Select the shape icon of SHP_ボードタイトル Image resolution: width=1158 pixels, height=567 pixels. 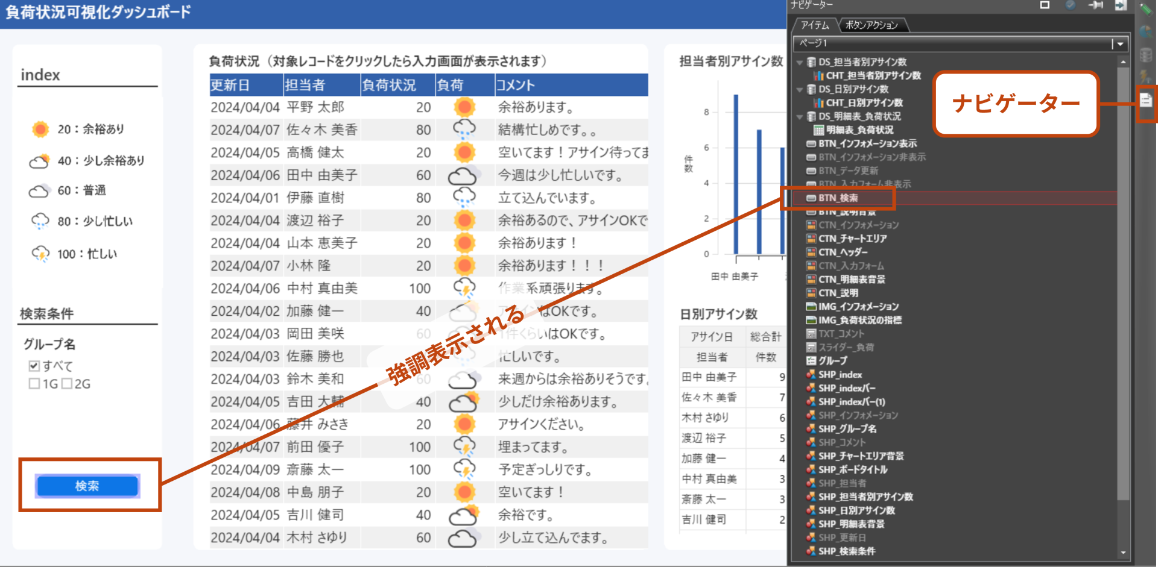tap(812, 470)
